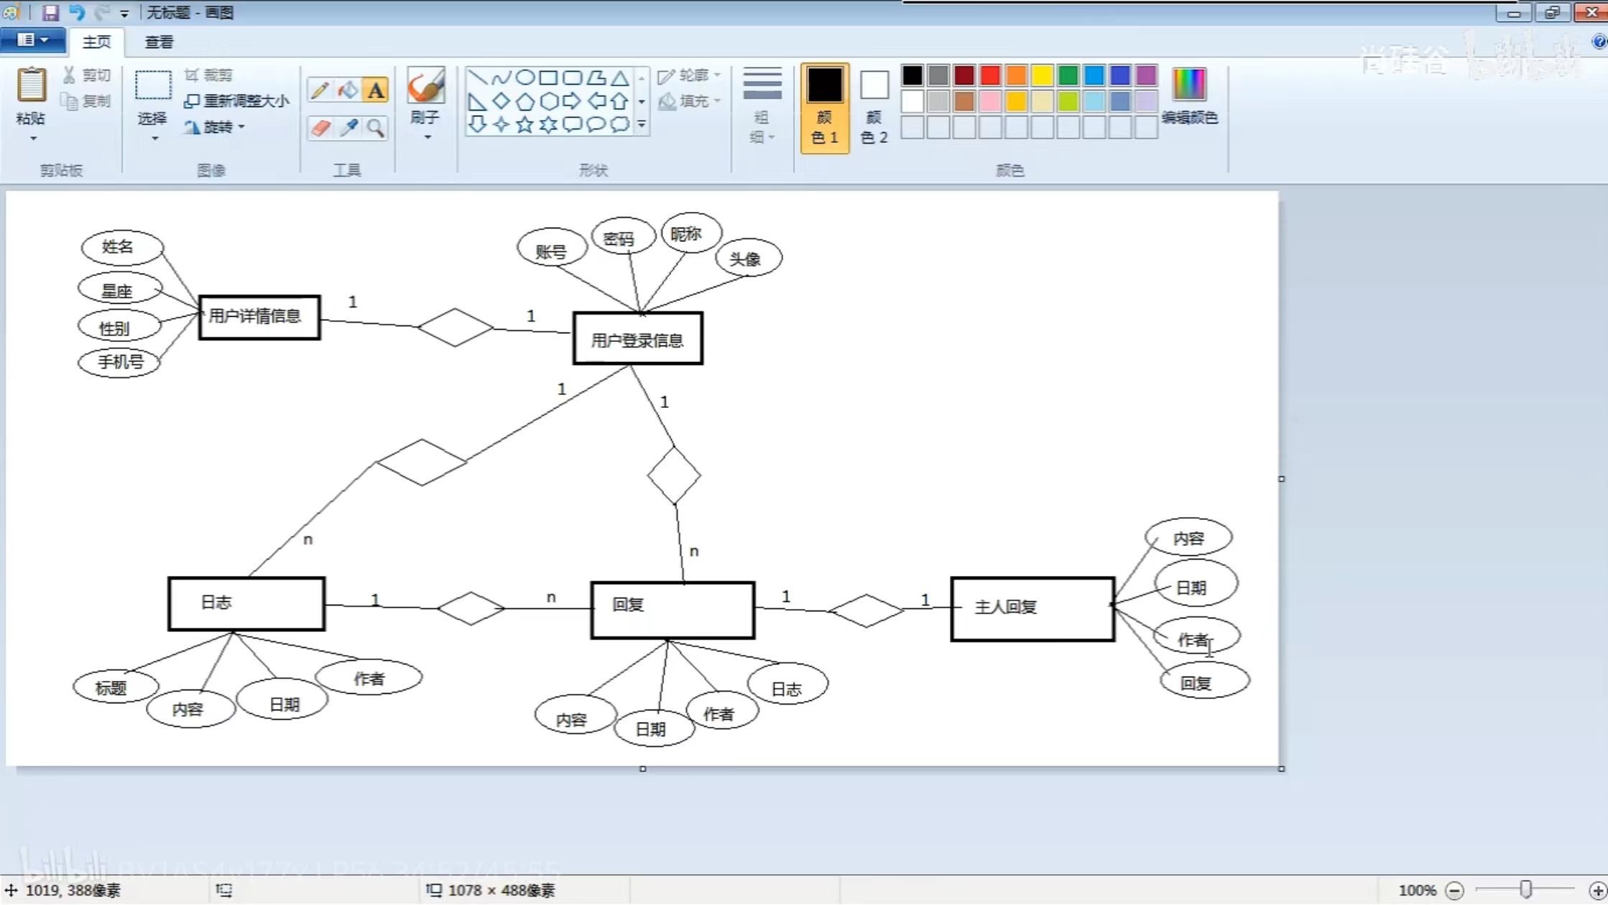Select the Color picker eyedropper tool
The image size is (1608, 905).
[x=348, y=128]
